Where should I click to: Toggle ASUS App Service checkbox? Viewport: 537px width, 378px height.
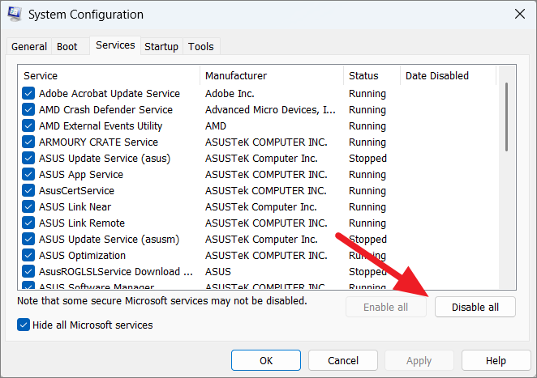28,174
